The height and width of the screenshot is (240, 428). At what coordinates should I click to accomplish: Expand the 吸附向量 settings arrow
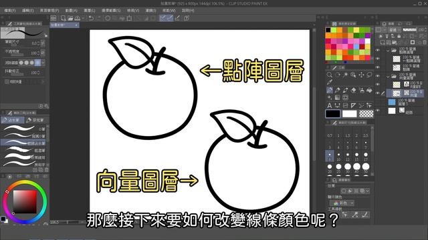43,81
